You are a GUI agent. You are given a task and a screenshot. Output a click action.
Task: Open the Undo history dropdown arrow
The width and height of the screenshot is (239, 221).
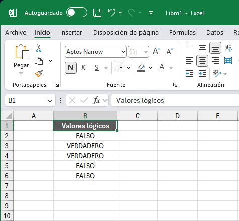[x=121, y=13]
